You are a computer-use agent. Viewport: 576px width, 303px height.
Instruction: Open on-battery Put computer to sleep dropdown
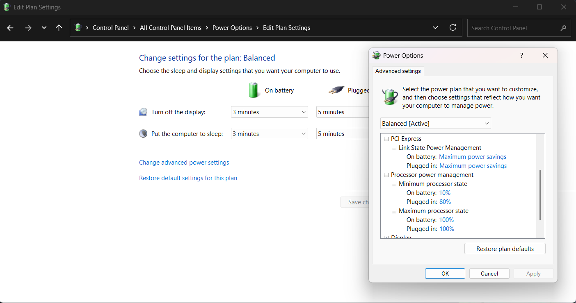(269, 134)
